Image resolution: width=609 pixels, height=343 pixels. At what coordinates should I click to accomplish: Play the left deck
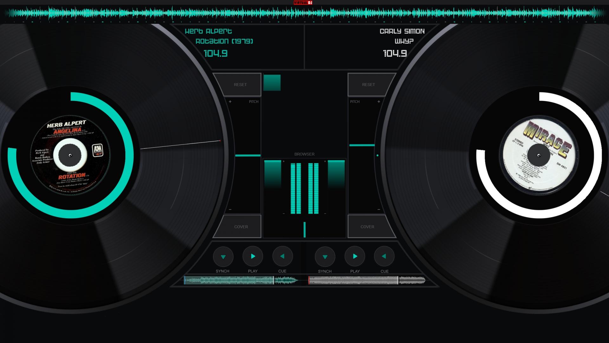[252, 256]
